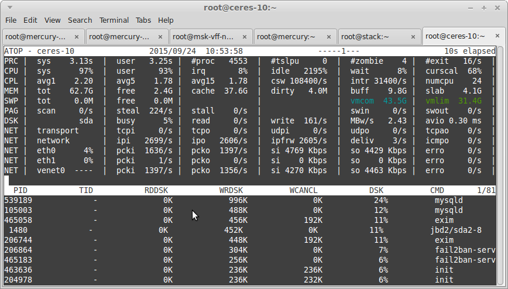Viewport: 508px width, 289px height.
Task: Open the Terminal menu
Action: pos(114,20)
